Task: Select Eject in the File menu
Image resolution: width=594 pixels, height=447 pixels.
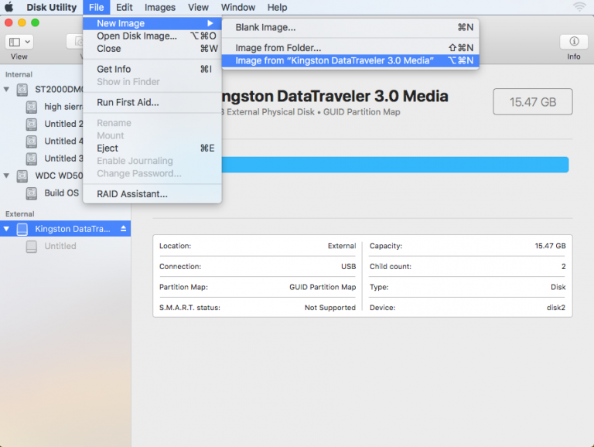Action: pos(152,148)
